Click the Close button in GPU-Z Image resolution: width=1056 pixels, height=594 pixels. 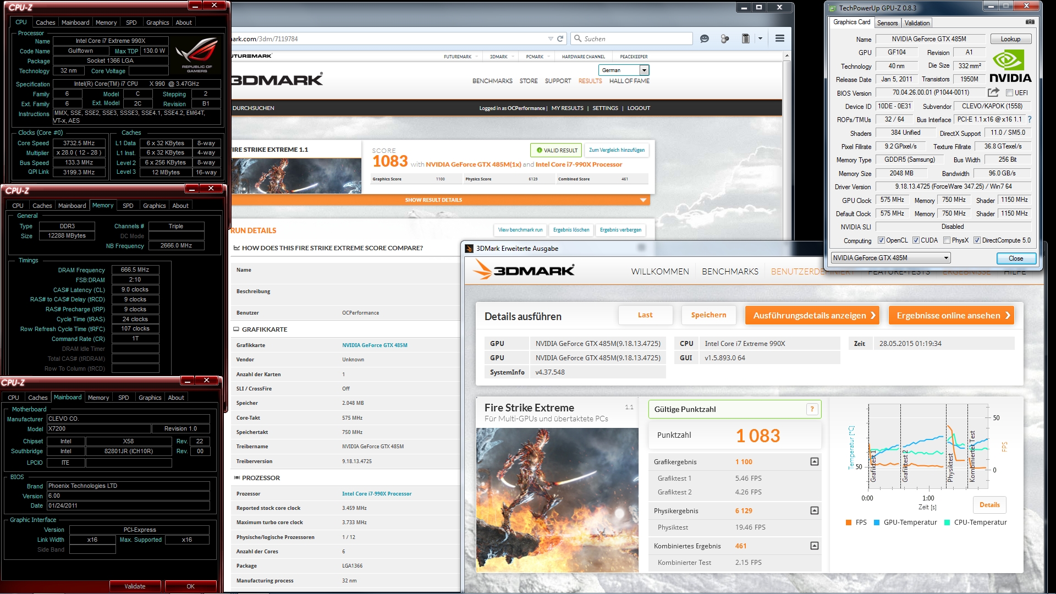click(x=1016, y=258)
